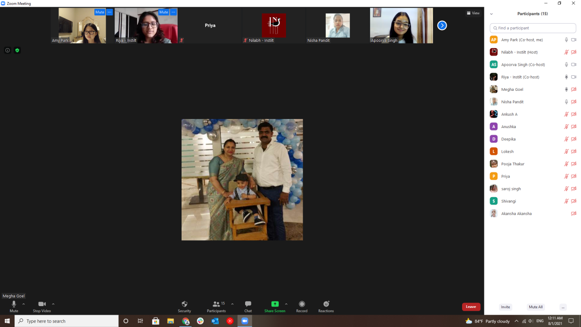Invite people using the Invite button

(x=505, y=307)
